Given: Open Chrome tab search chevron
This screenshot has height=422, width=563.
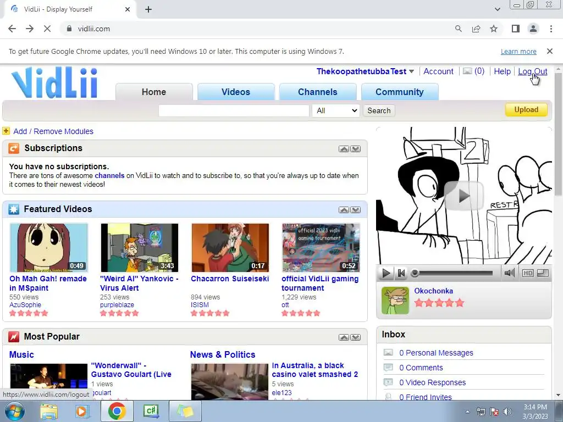Looking at the screenshot, I should [x=497, y=9].
